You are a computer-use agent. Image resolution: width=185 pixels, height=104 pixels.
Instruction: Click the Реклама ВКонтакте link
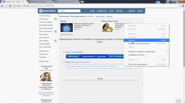tap(66, 35)
